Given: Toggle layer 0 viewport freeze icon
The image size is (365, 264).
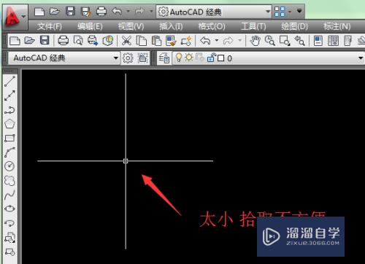Looking at the screenshot, I should tap(200, 58).
